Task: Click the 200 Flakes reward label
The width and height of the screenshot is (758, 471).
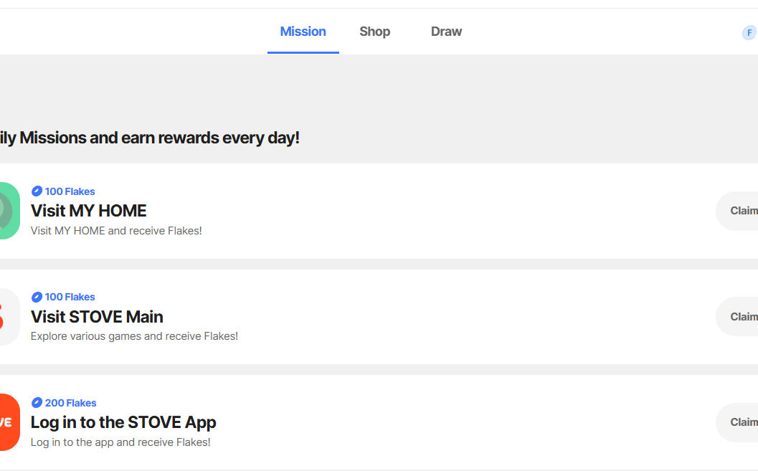Action: pos(70,403)
